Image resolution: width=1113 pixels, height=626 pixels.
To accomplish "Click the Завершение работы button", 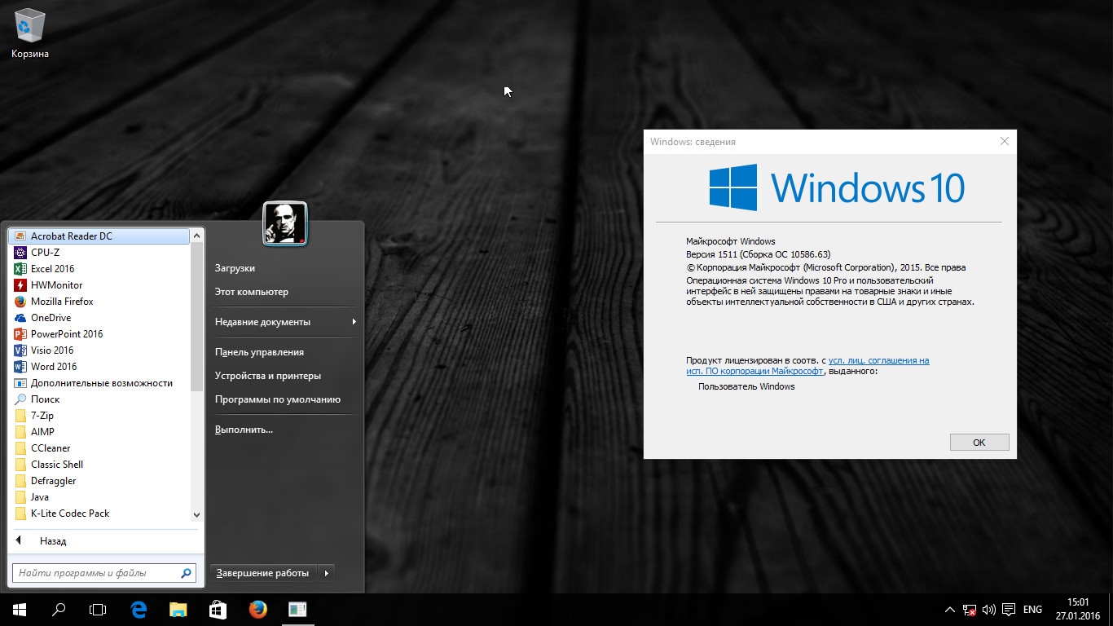I will (264, 573).
